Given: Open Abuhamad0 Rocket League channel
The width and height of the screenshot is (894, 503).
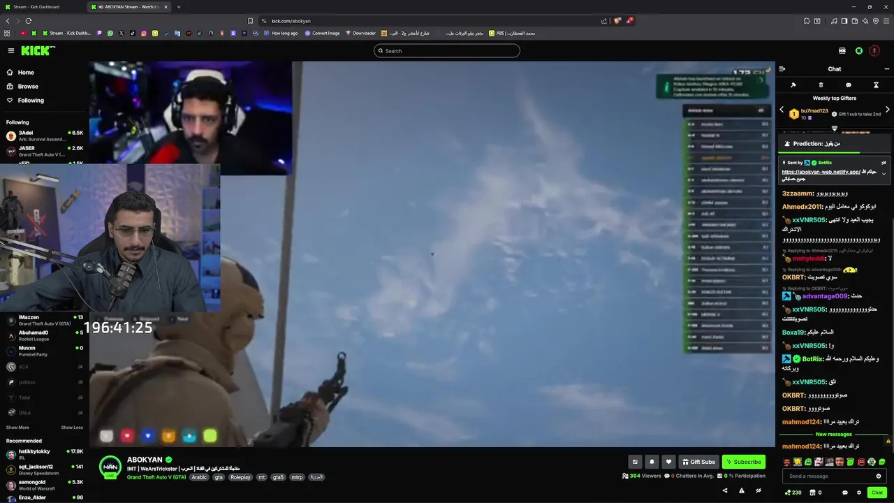Looking at the screenshot, I should (45, 335).
